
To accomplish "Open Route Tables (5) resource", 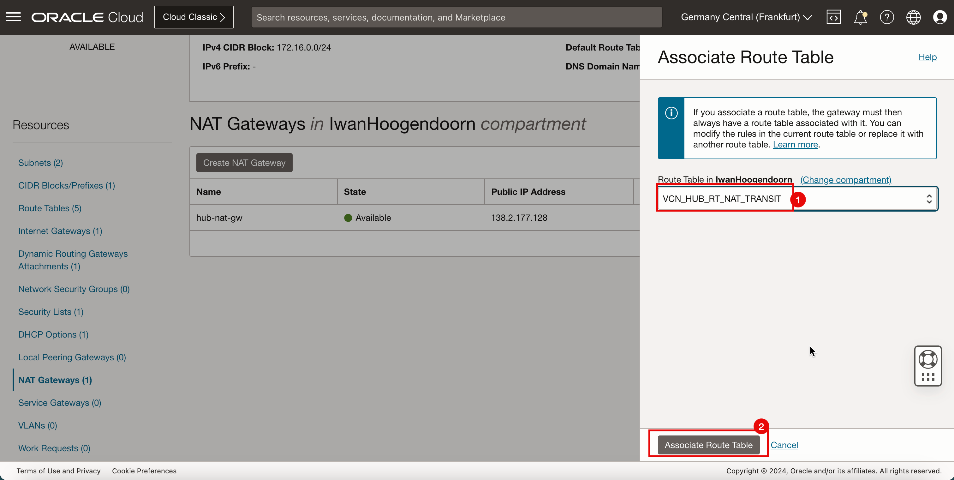I will click(50, 208).
